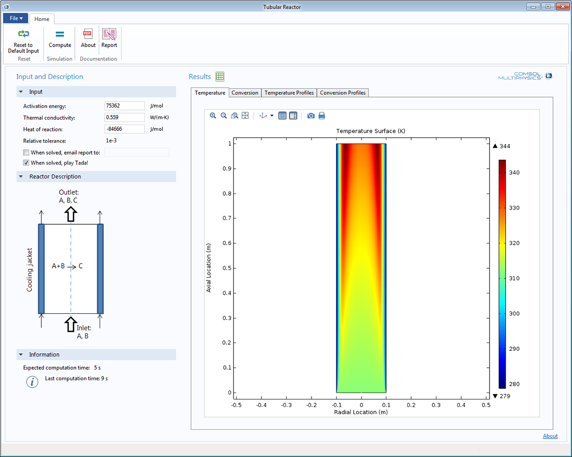Toggle the color legend display button
Viewport: 572px width, 457px height.
click(293, 116)
